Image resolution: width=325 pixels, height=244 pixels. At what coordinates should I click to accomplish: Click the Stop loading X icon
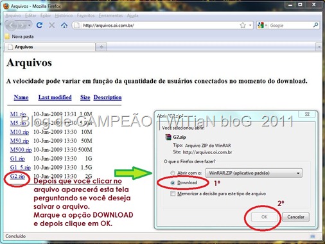tap(51, 25)
